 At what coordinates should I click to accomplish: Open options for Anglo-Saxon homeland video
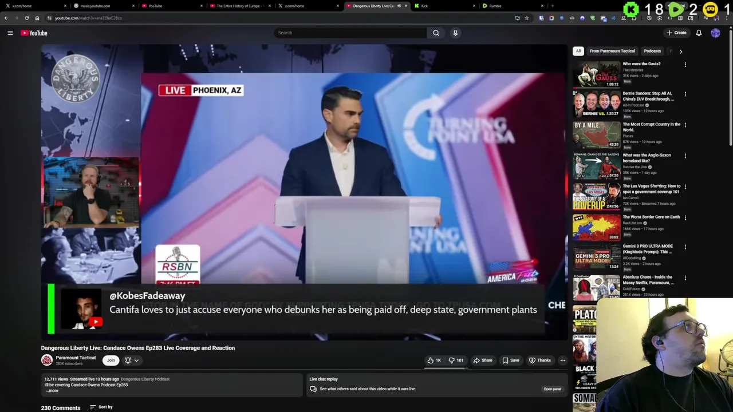[x=685, y=156]
